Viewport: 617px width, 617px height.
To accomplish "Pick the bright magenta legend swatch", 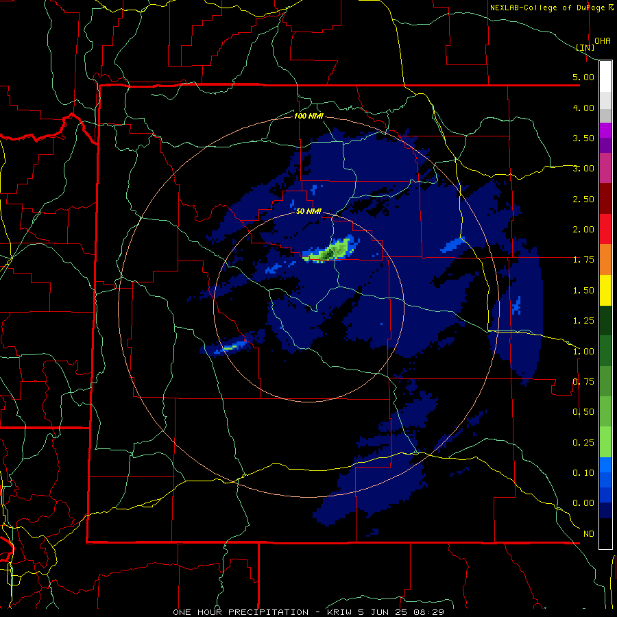I will [605, 130].
